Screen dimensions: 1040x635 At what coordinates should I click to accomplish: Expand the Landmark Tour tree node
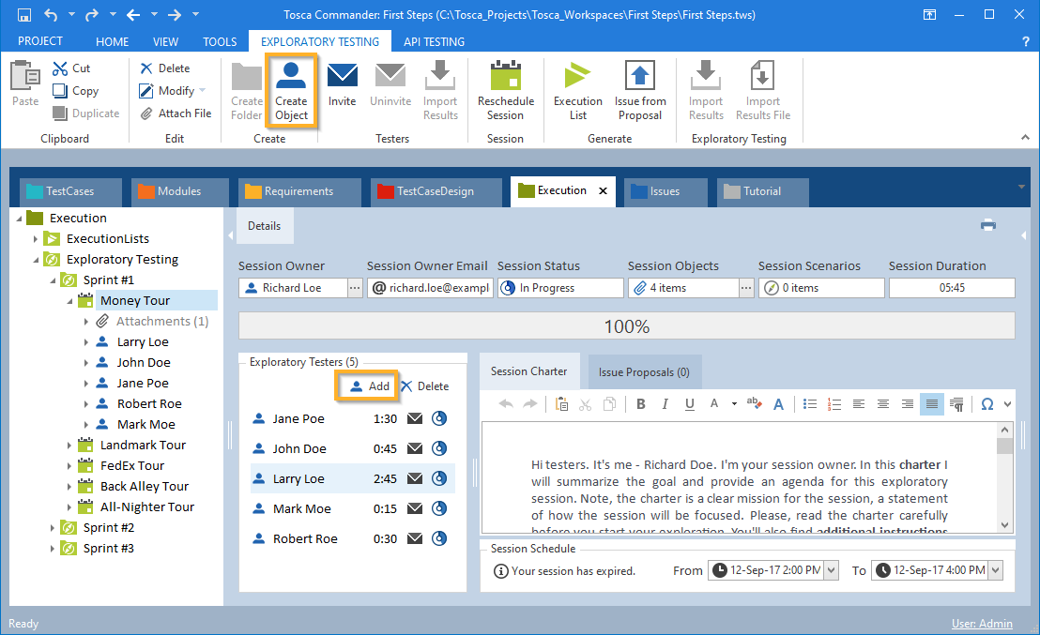click(x=69, y=446)
